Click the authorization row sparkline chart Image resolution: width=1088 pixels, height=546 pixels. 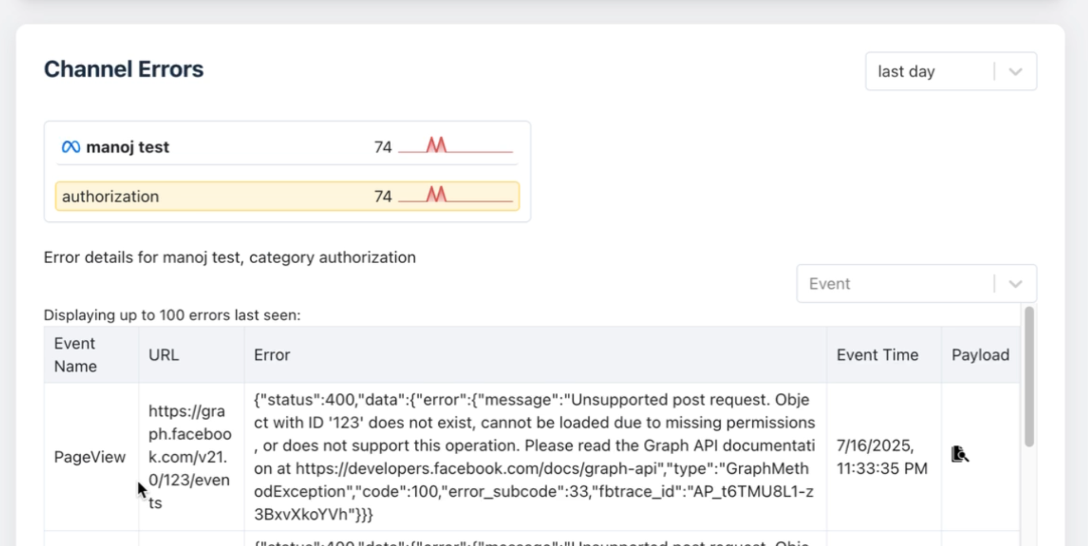point(455,195)
